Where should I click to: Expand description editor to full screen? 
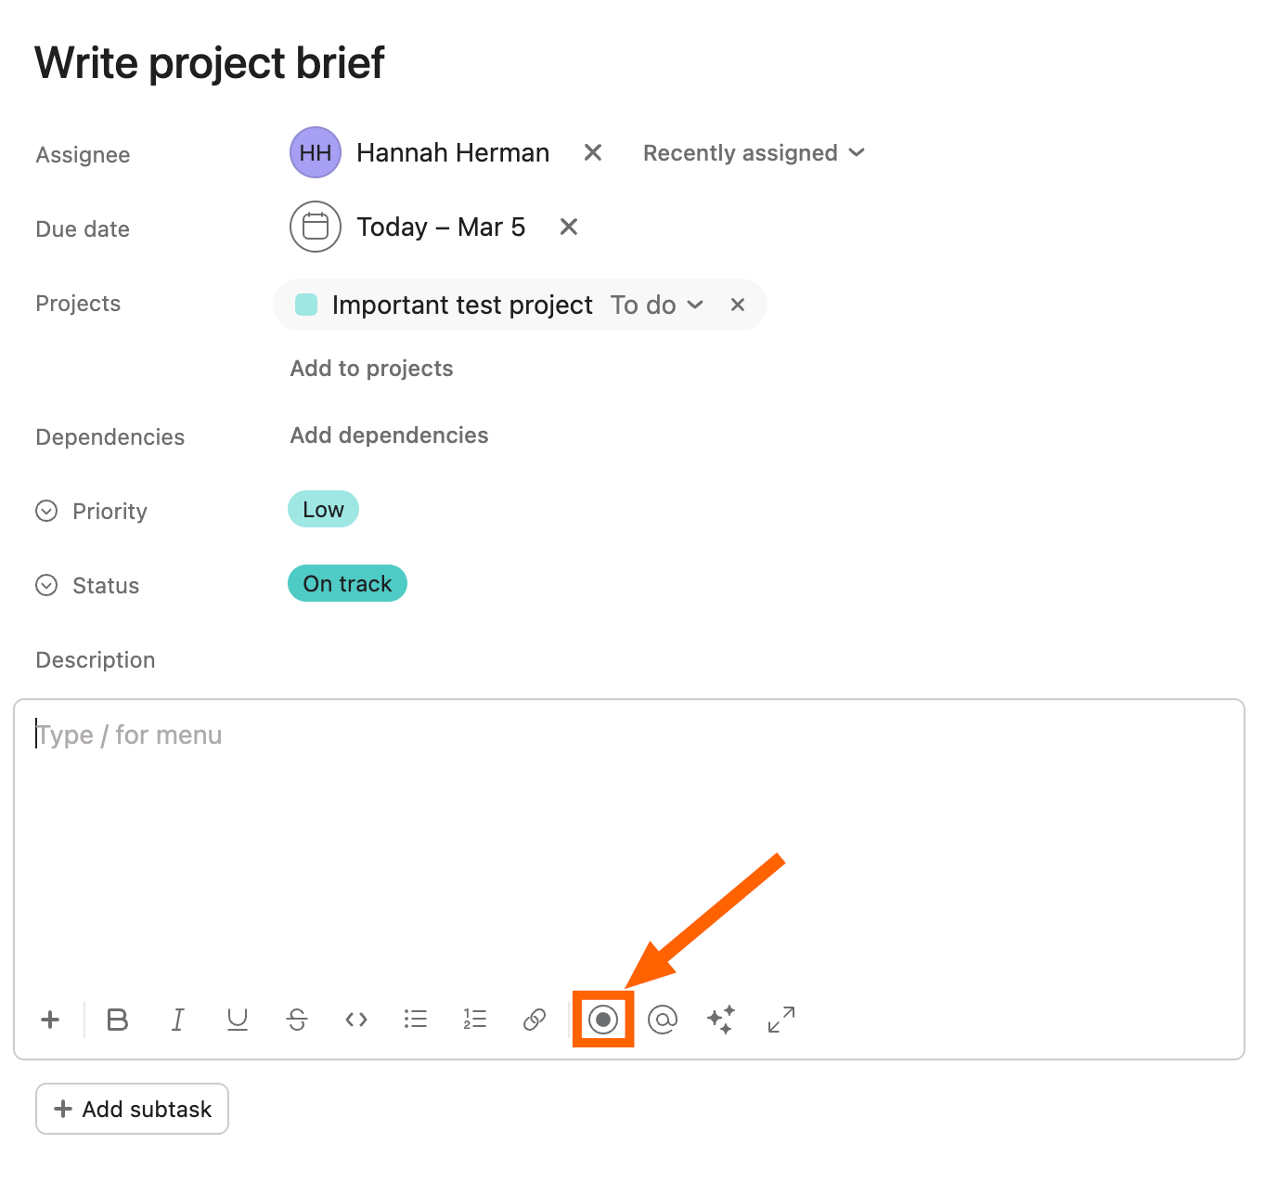click(x=781, y=1020)
